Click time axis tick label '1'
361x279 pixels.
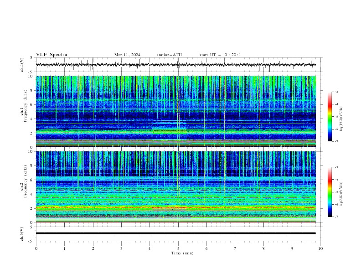coord(64,248)
